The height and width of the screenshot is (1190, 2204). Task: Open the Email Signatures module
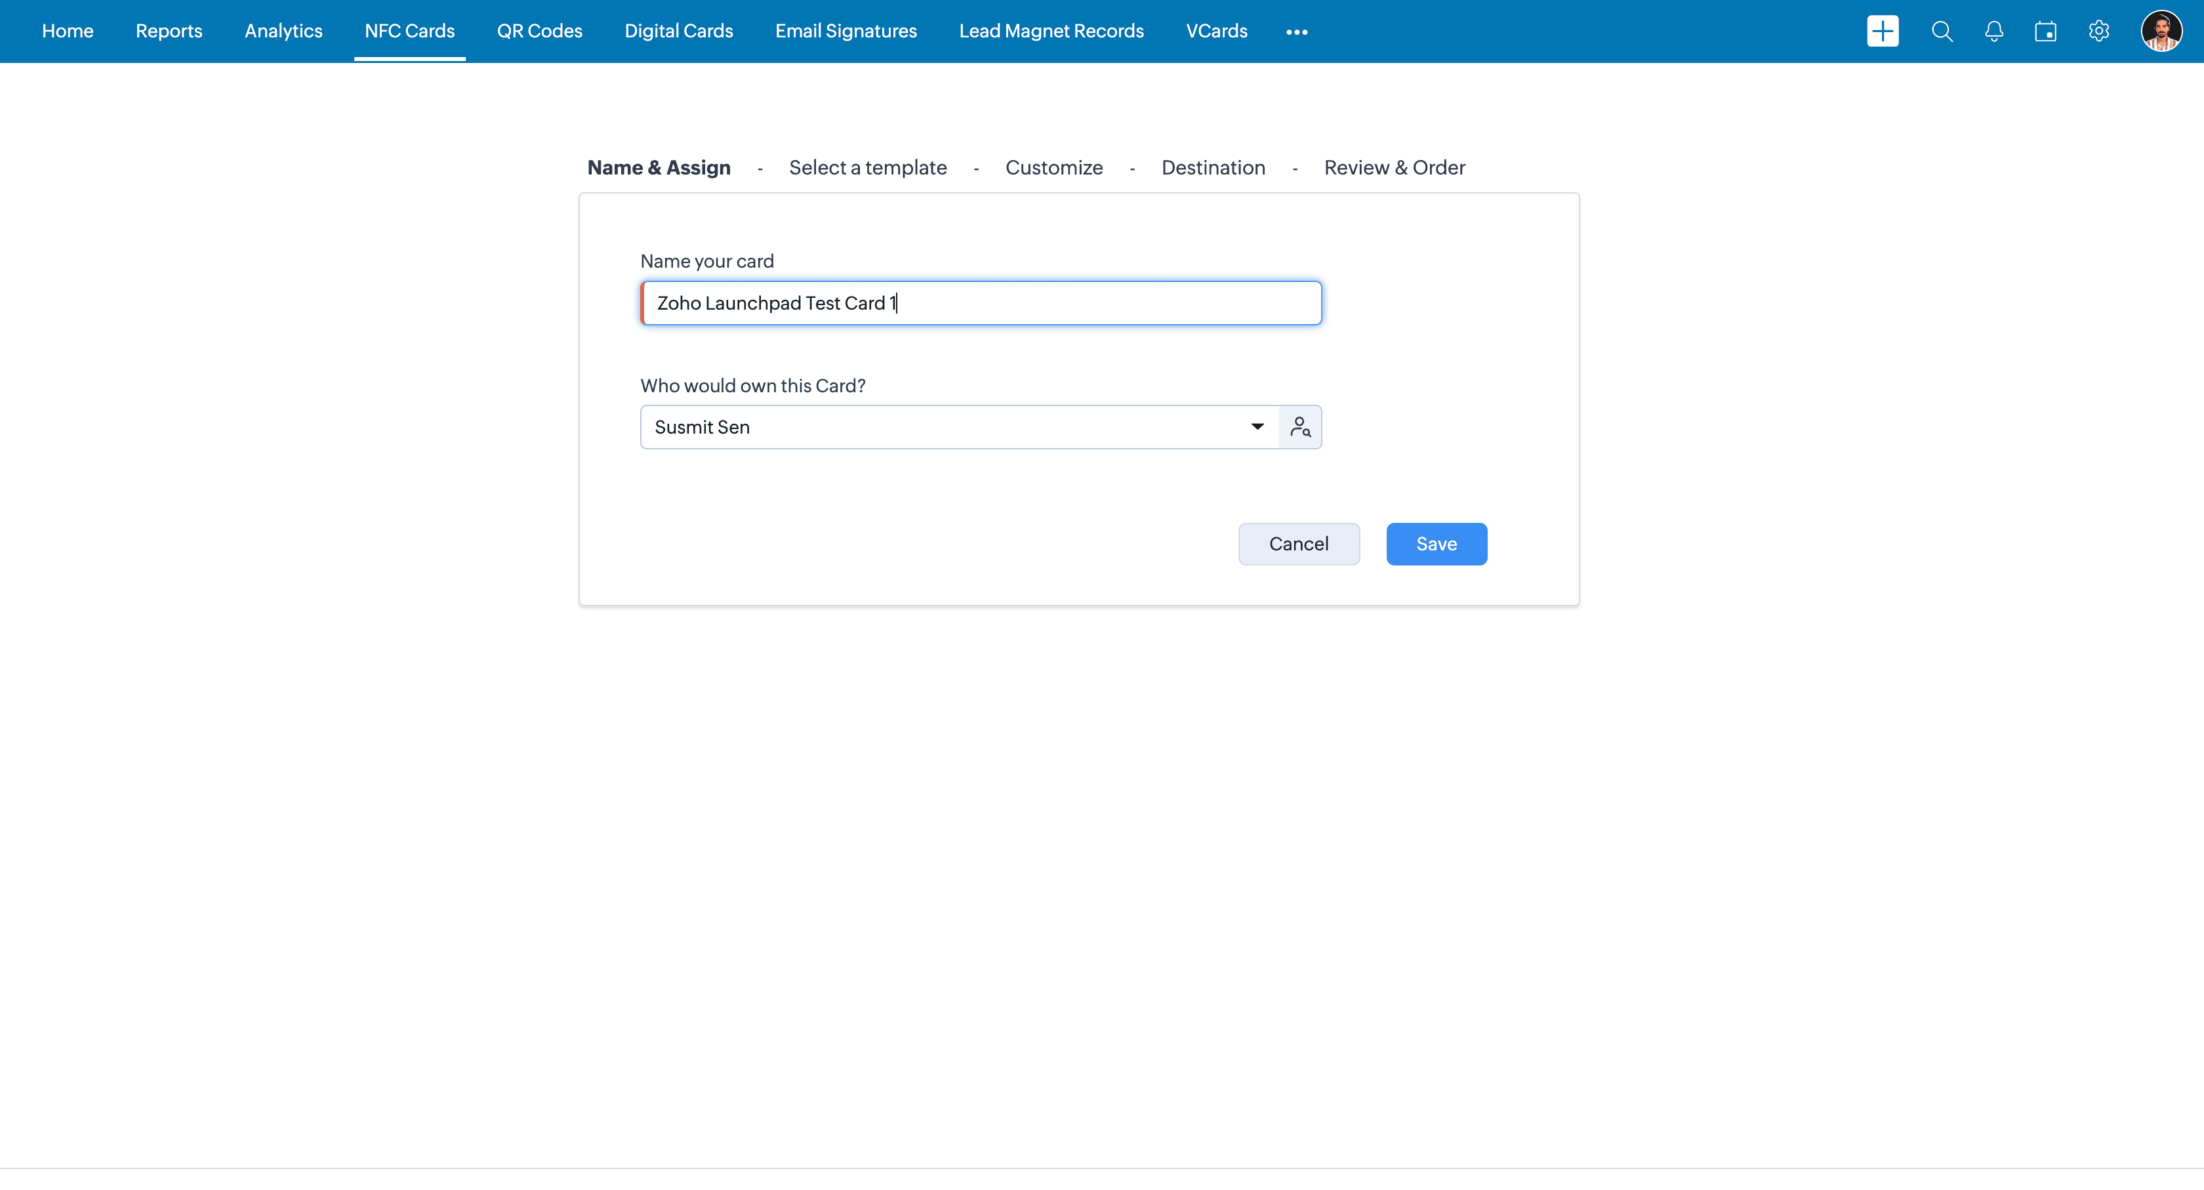846,31
